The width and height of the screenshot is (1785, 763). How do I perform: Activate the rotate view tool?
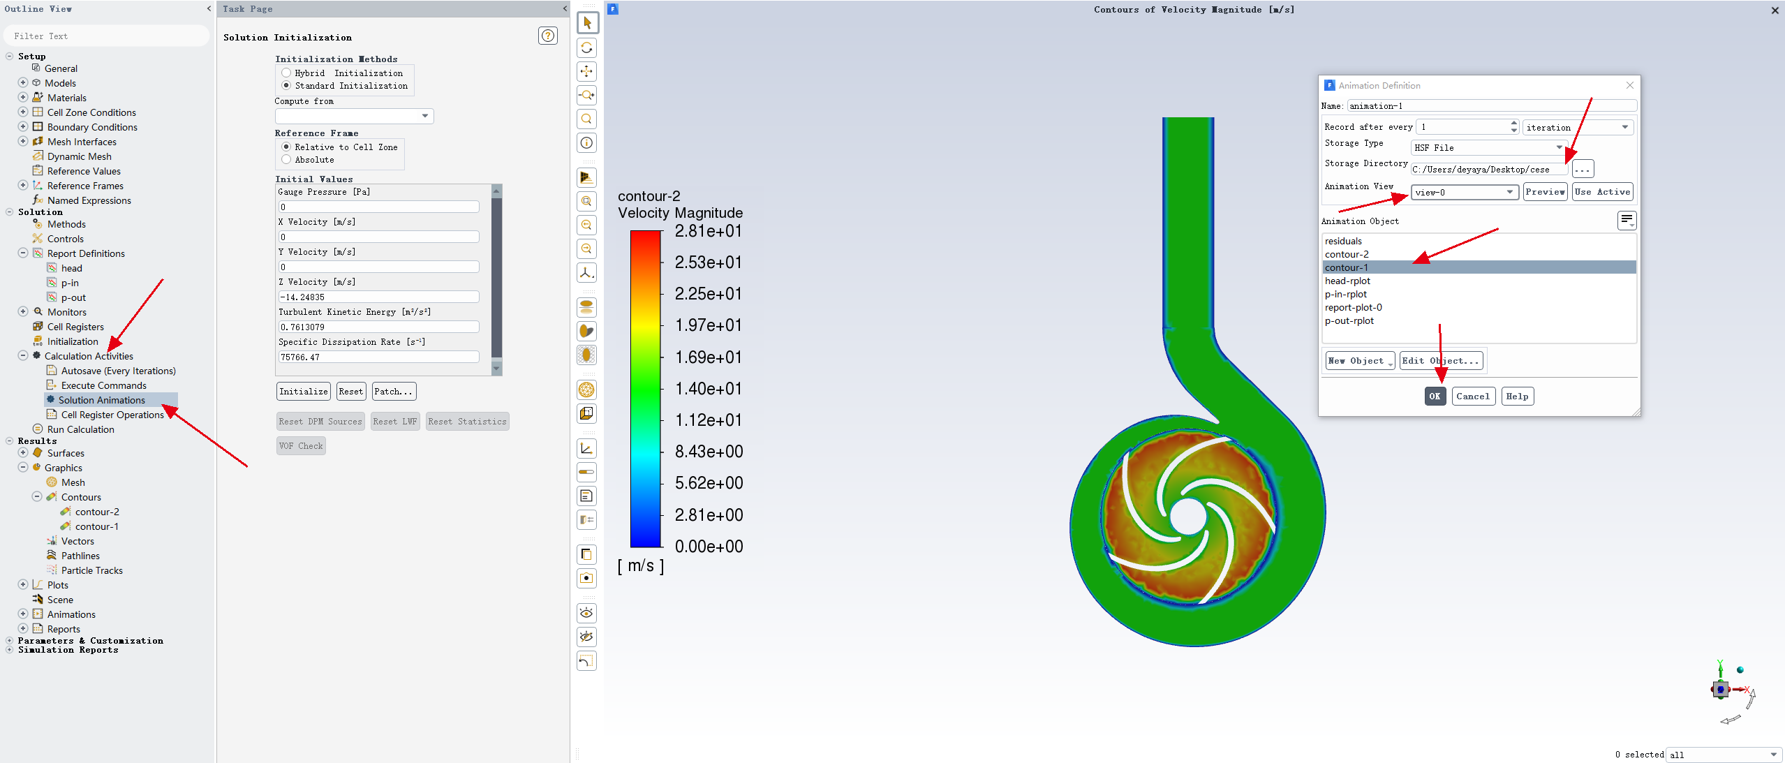[x=587, y=47]
